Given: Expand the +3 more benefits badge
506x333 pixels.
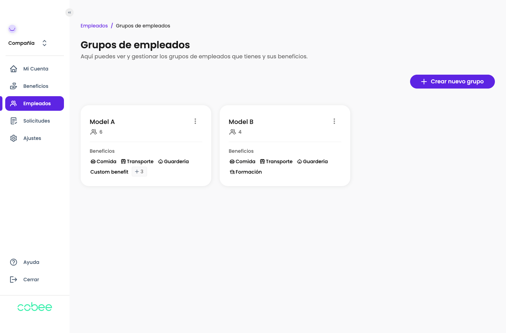Looking at the screenshot, I should click(x=139, y=172).
